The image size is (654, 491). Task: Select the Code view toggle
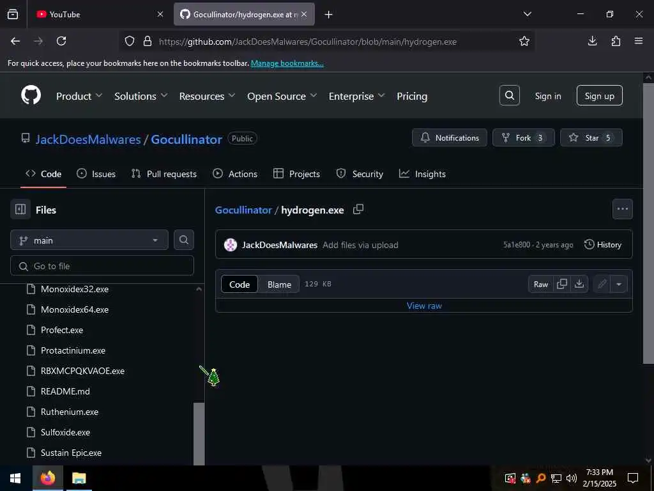click(x=240, y=284)
